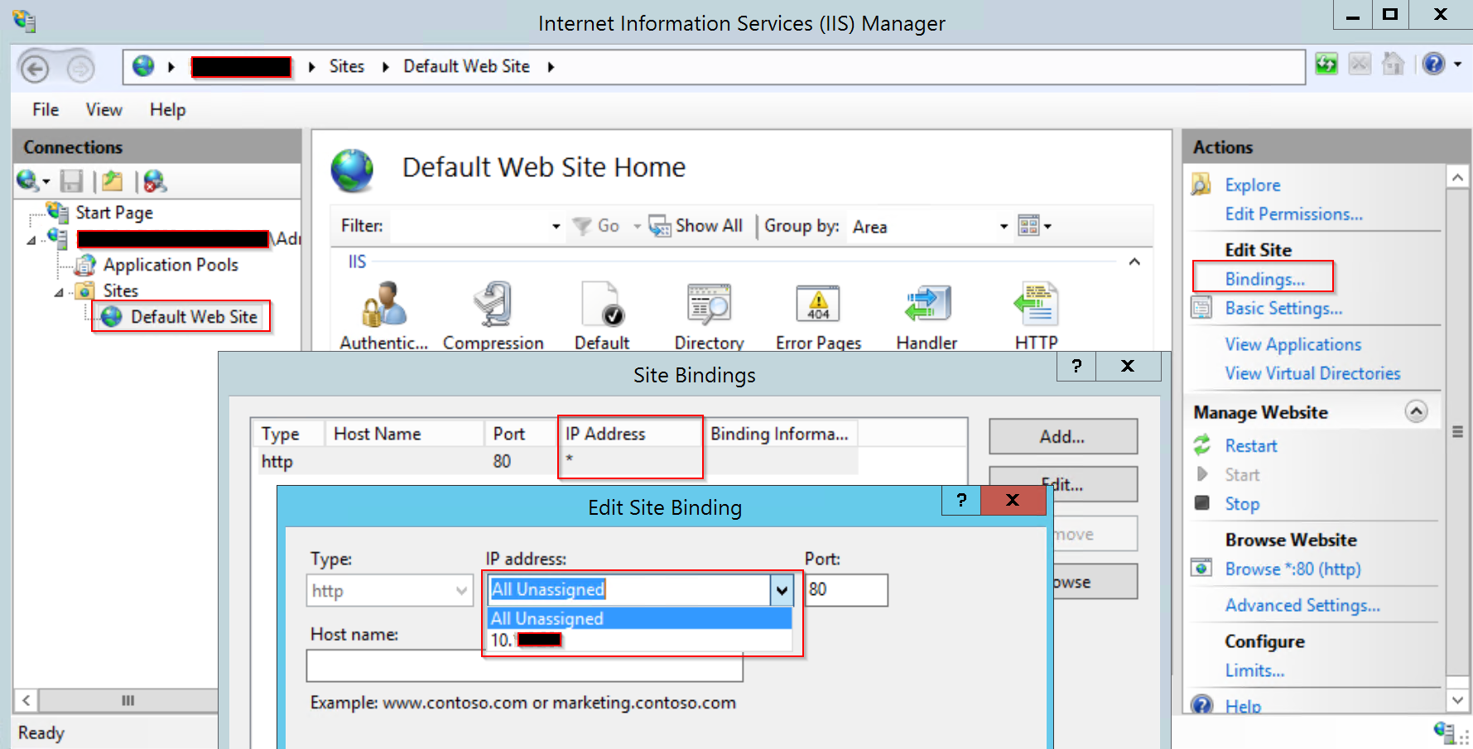Click the Browse website globe icon
Image resolution: width=1473 pixels, height=749 pixels.
point(1201,569)
